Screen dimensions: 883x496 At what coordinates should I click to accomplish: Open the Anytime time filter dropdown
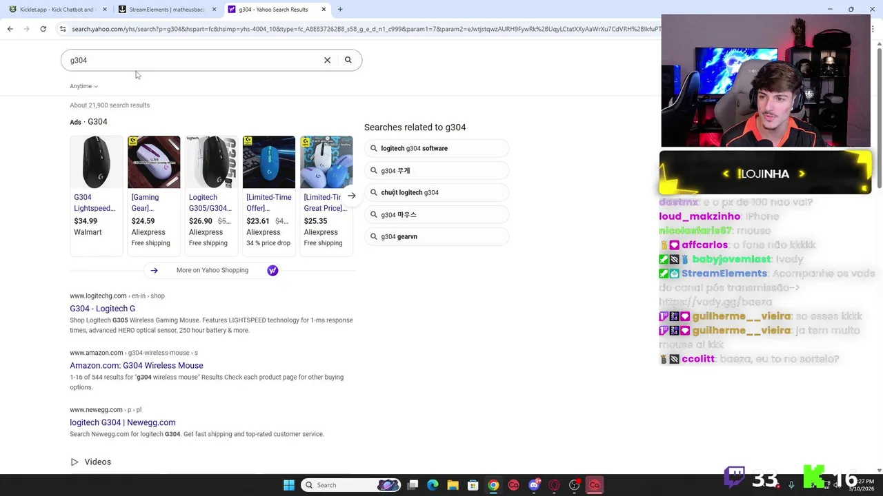(83, 86)
